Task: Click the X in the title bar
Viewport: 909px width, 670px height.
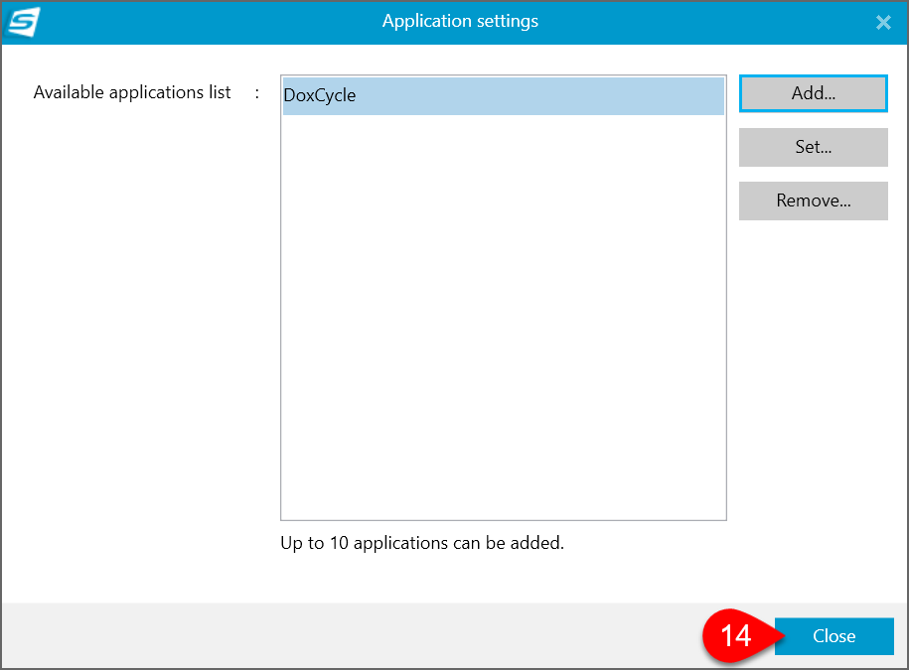Action: [x=882, y=21]
